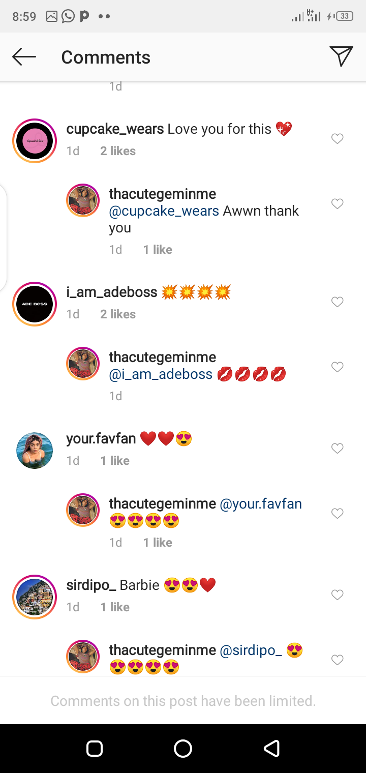The width and height of the screenshot is (366, 773).
Task: Like the your.favfan comment
Action: pyautogui.click(x=338, y=449)
